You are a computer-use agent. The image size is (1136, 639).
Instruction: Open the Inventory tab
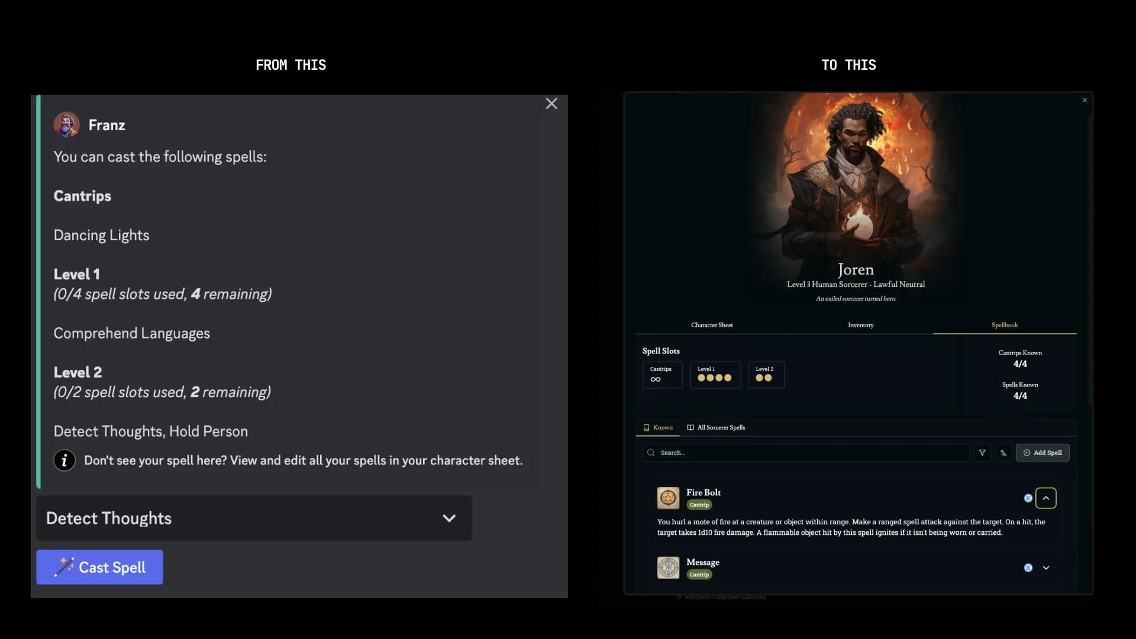click(860, 325)
